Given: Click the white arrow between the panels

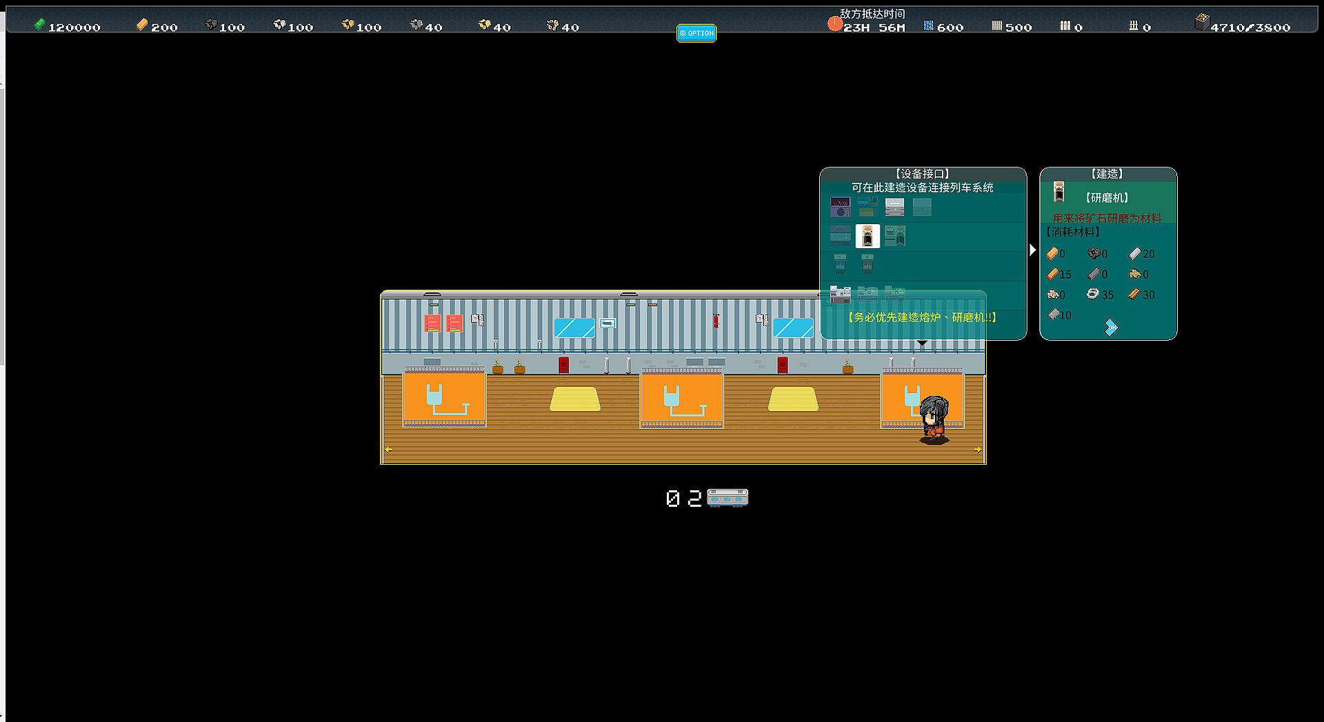Looking at the screenshot, I should click(1032, 250).
